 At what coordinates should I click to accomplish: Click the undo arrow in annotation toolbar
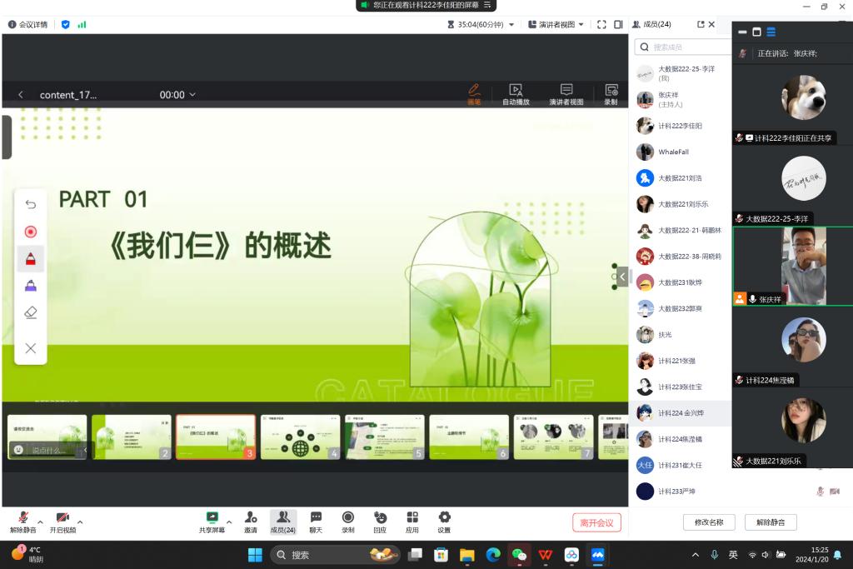(x=31, y=204)
